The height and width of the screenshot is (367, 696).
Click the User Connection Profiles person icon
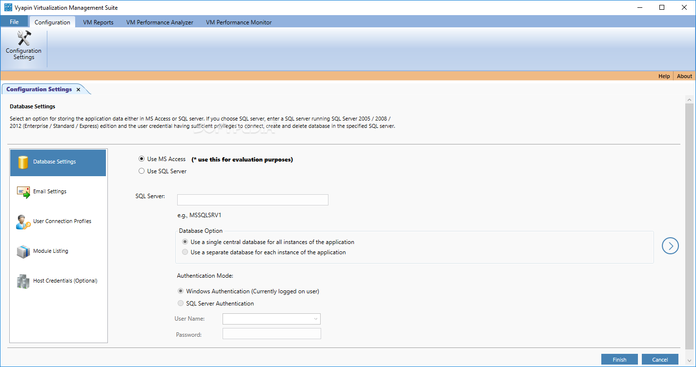[x=23, y=222]
